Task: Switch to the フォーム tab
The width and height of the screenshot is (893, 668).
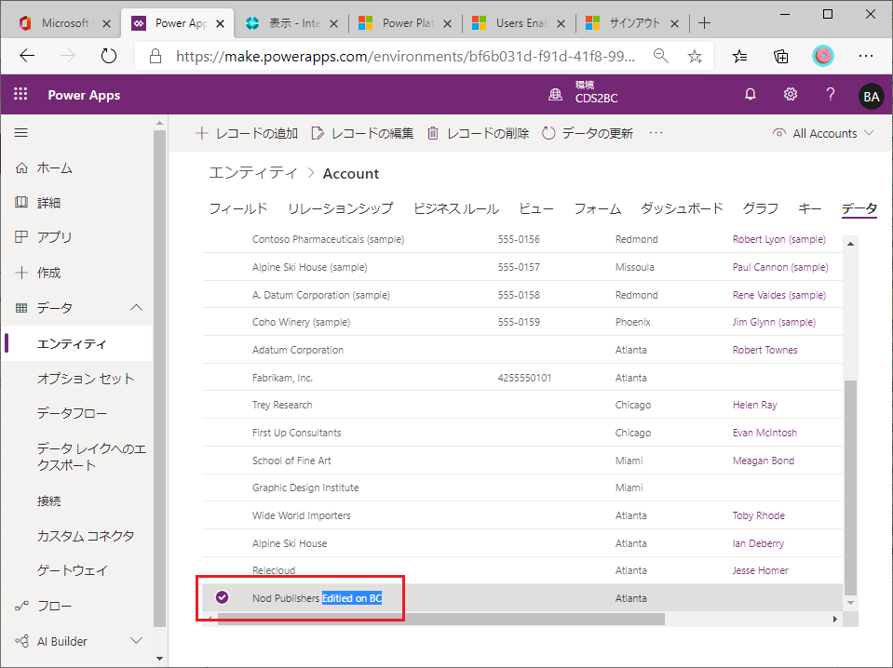Action: [597, 208]
